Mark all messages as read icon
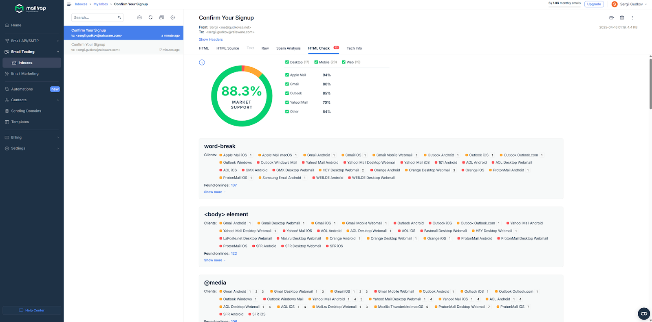Screen dimensions: 652x322 139,17
